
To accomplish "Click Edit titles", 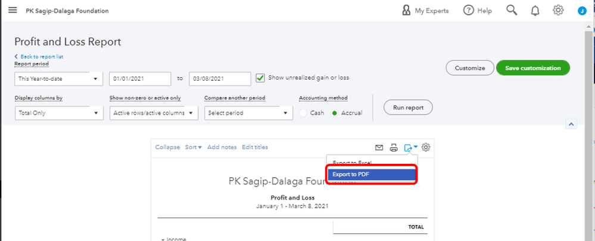I will (x=255, y=147).
